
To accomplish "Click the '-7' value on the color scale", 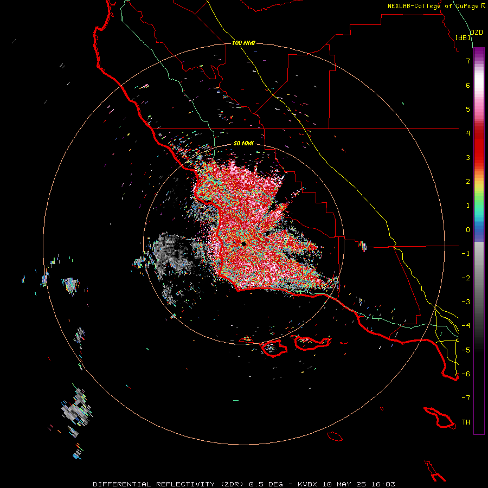I will [466, 398].
